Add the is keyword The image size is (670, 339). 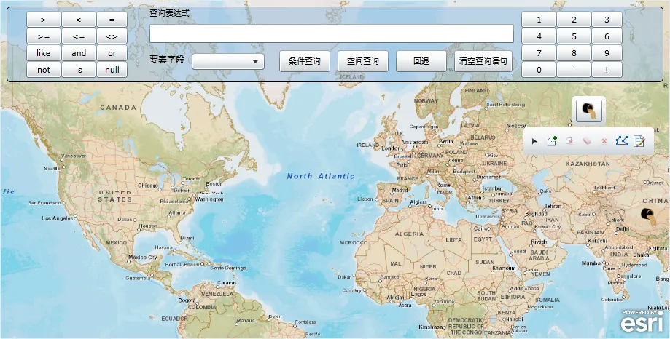click(79, 70)
